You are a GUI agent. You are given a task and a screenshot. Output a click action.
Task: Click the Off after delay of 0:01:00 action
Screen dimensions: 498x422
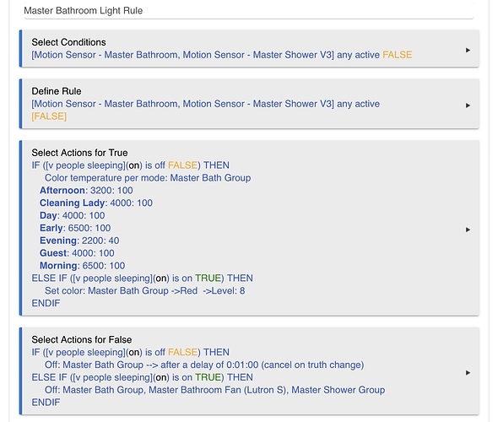tap(204, 365)
